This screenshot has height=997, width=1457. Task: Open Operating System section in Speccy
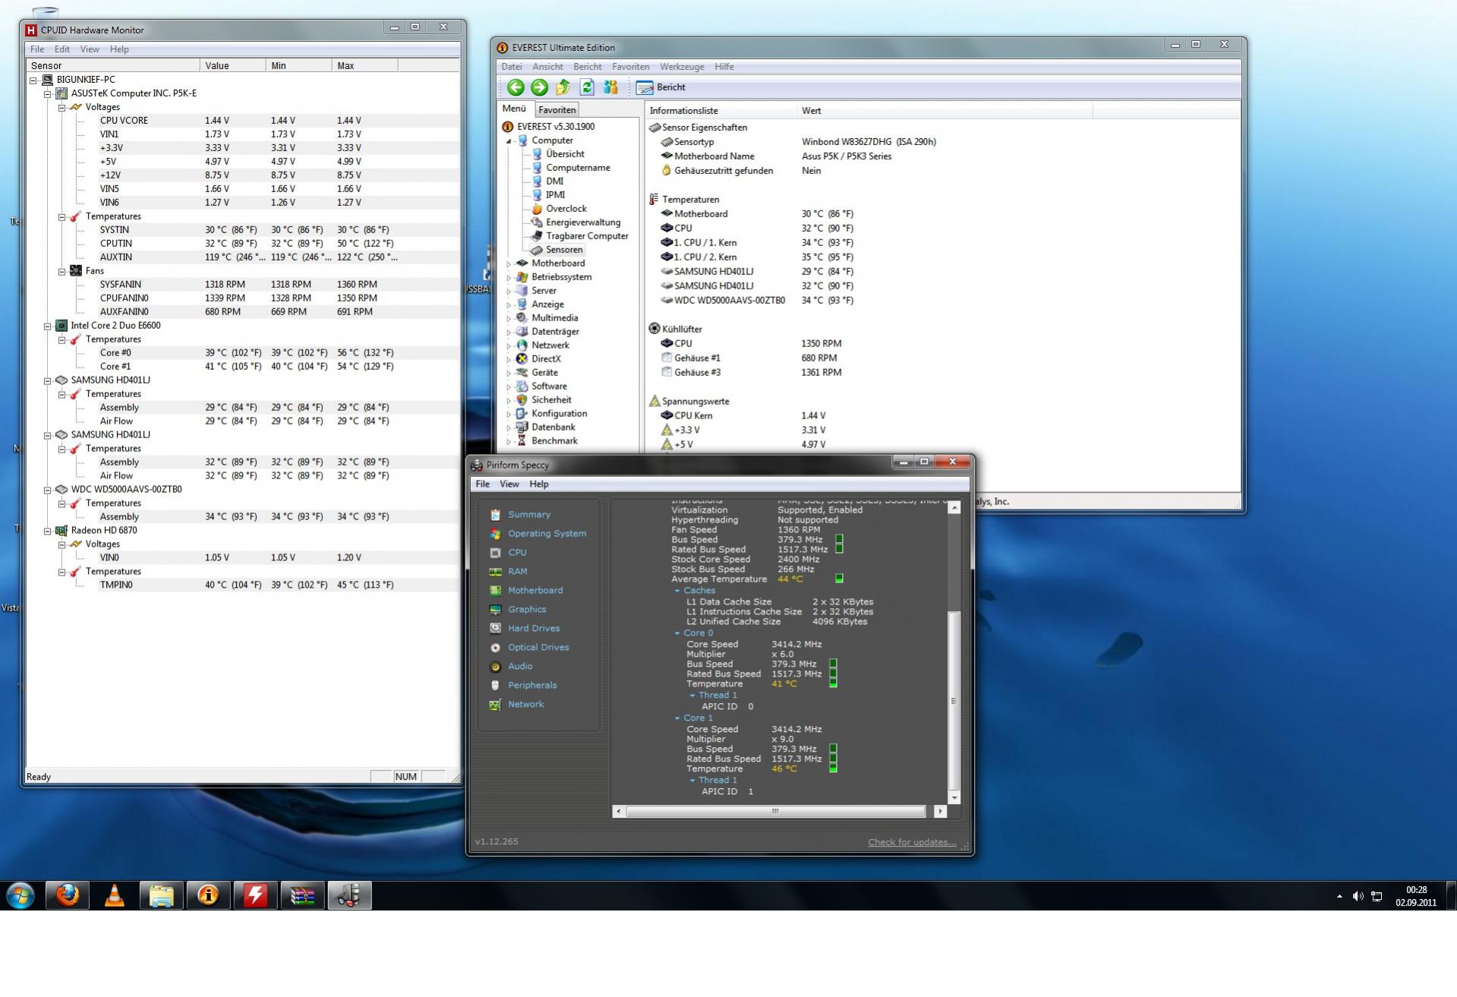tap(547, 534)
